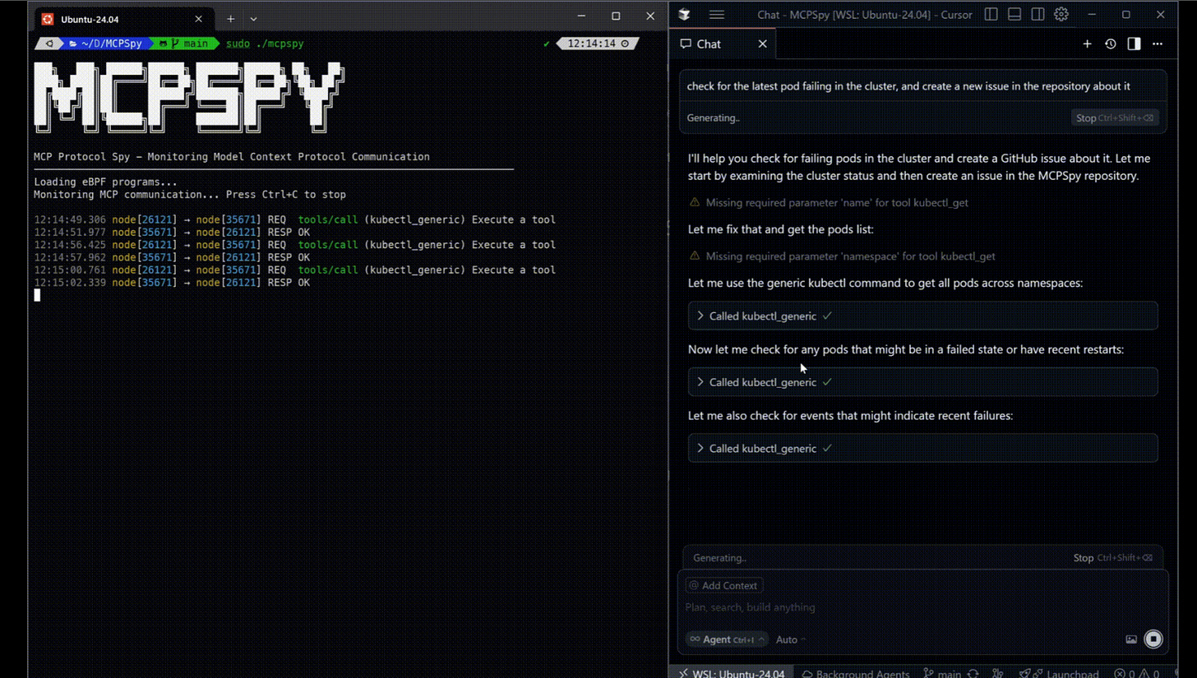Viewport: 1197px width, 678px height.
Task: Toggle the secondary sidebar layout icon in Cursor
Action: [1038, 15]
